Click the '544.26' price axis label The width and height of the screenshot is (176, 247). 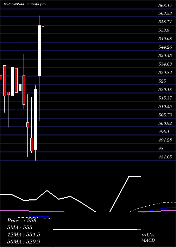click(165, 47)
